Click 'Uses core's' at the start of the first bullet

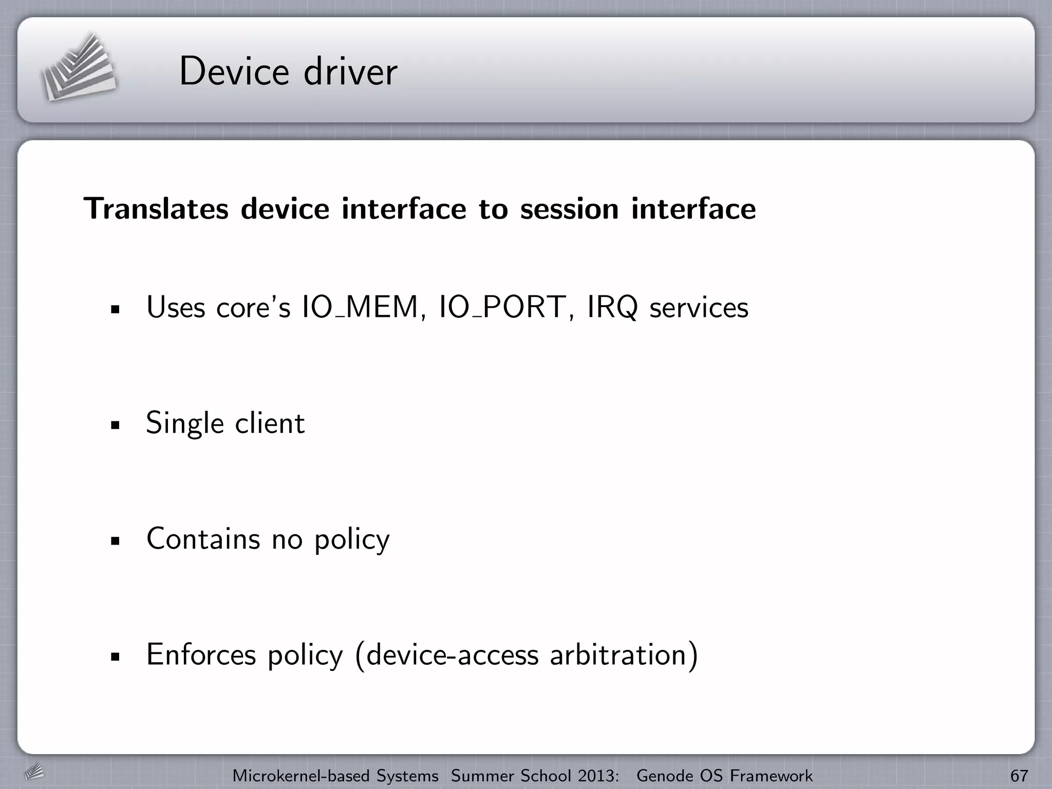[218, 308]
